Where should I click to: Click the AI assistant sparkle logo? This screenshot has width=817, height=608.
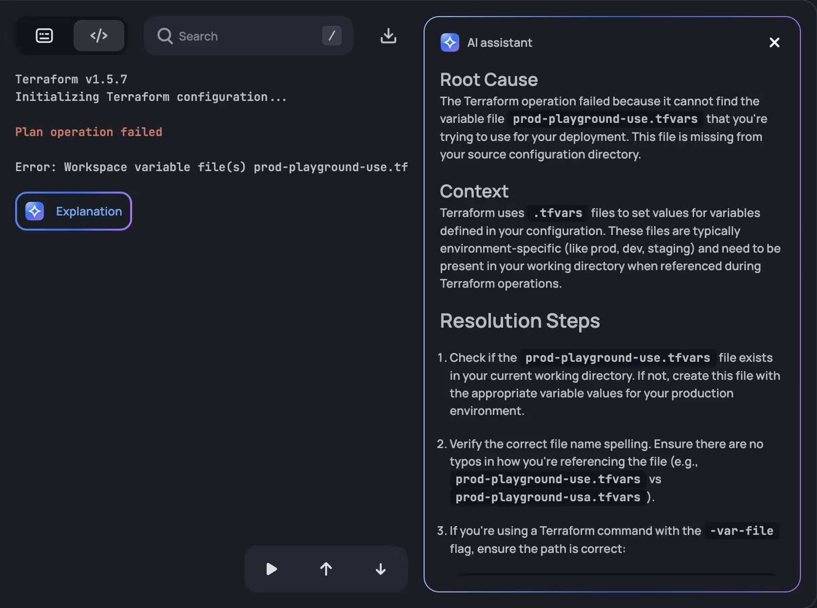click(x=449, y=42)
